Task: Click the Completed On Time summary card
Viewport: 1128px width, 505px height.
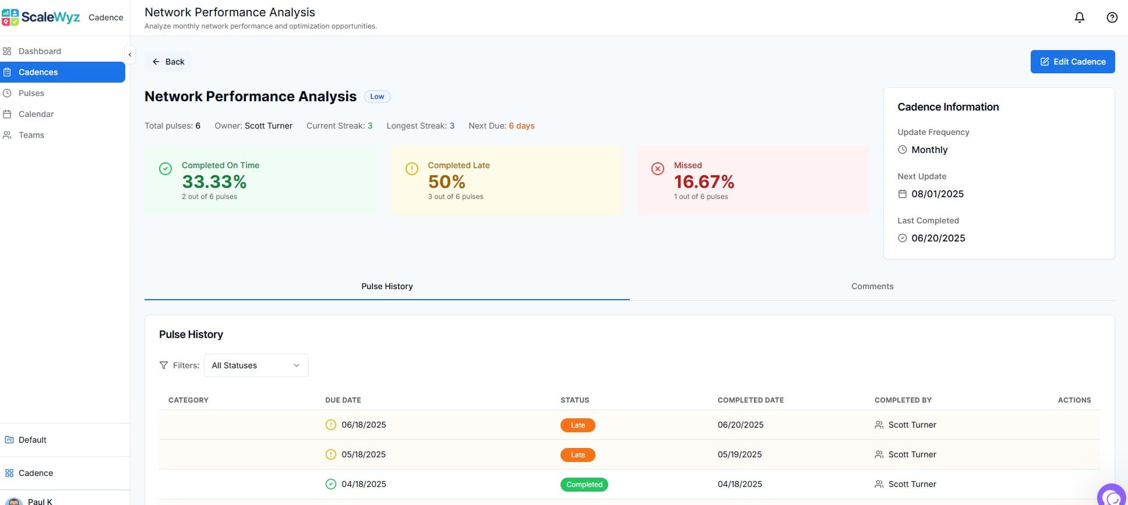Action: (260, 180)
